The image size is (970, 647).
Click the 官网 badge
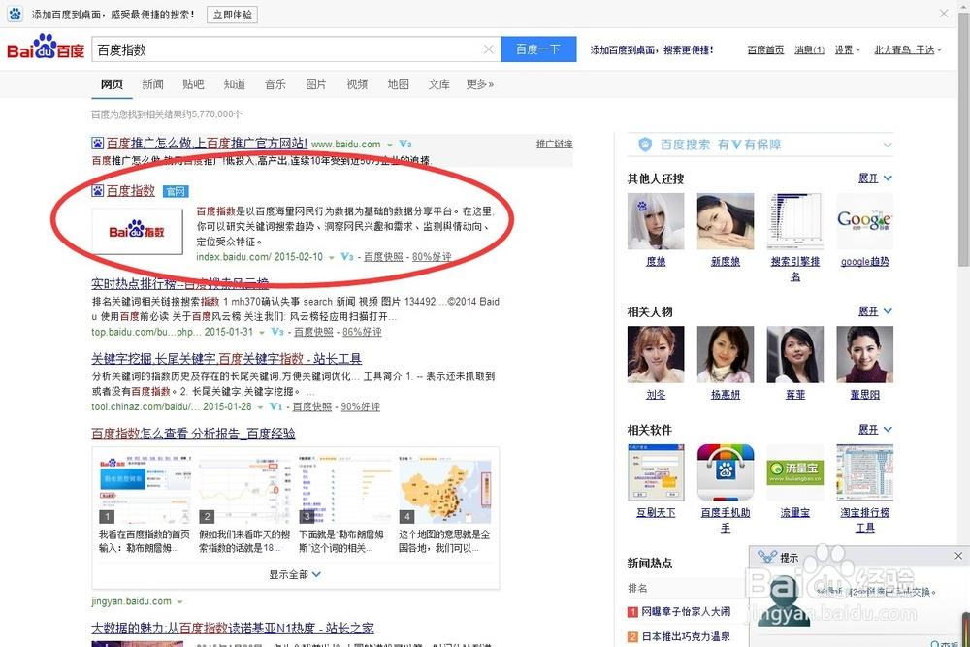pos(176,192)
